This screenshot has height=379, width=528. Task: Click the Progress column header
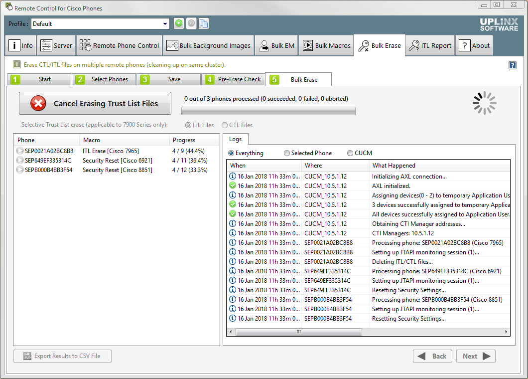point(194,140)
